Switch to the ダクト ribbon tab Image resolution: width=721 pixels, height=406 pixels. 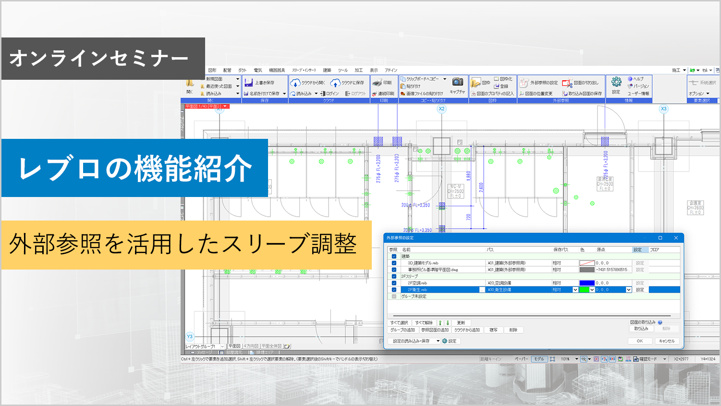tap(243, 70)
